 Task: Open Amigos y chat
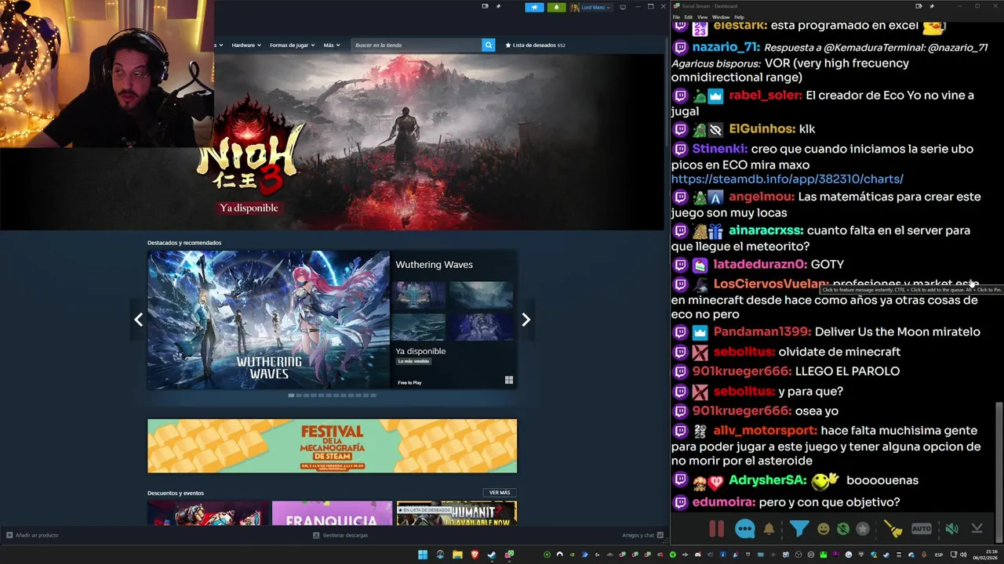[x=642, y=535]
